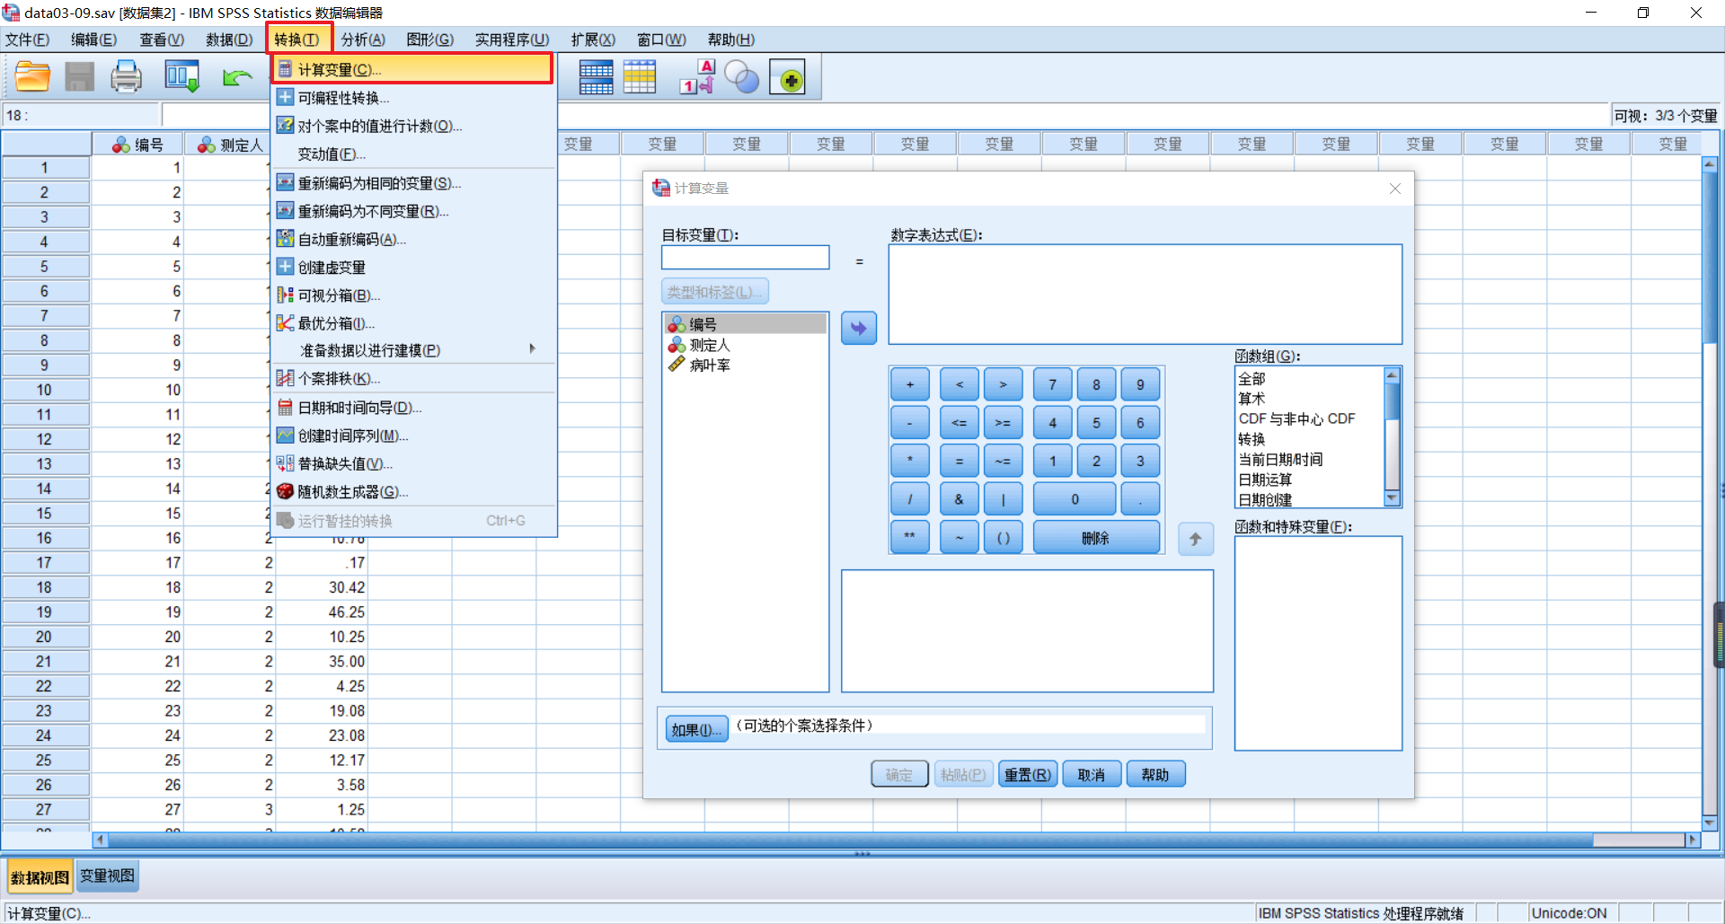This screenshot has height=924, width=1725.
Task: Select variable 编号 in the variable list
Action: tap(745, 324)
